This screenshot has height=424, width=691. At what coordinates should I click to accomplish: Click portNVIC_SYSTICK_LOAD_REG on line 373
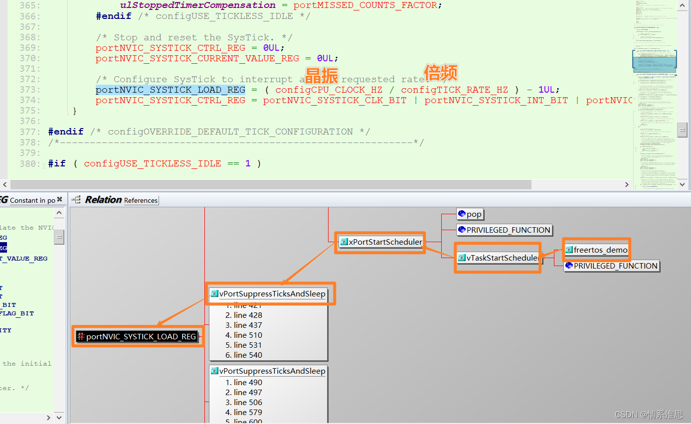(171, 90)
